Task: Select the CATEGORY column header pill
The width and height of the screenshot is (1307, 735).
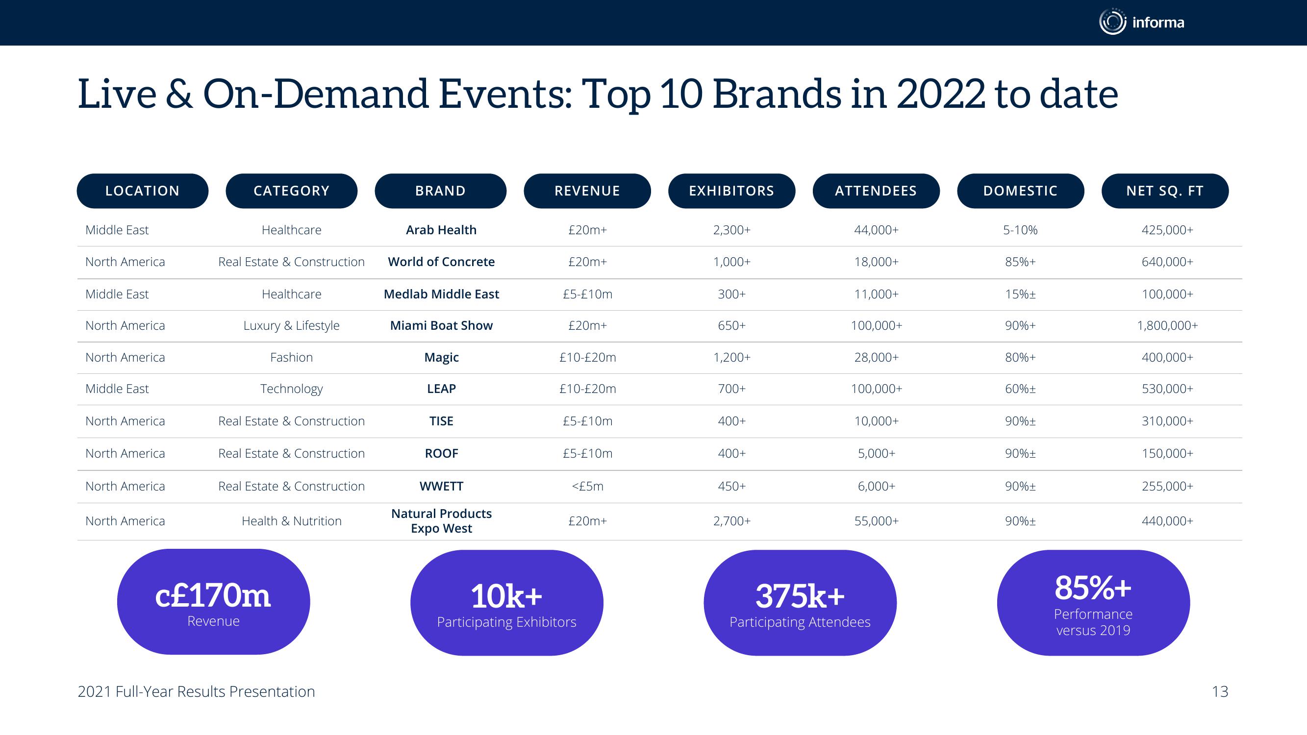Action: point(292,191)
